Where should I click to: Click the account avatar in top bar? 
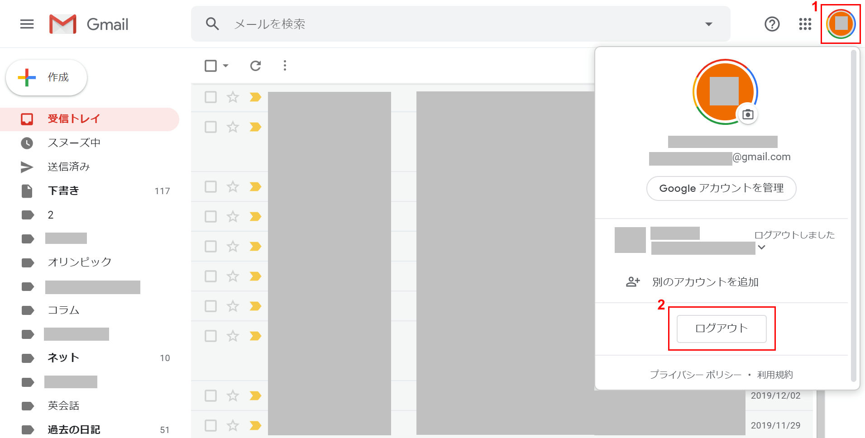(841, 24)
